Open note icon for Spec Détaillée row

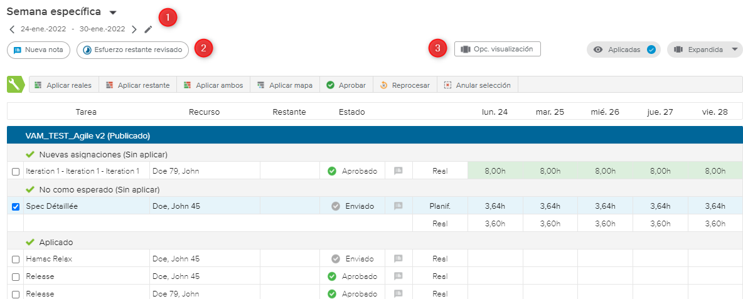(x=398, y=206)
